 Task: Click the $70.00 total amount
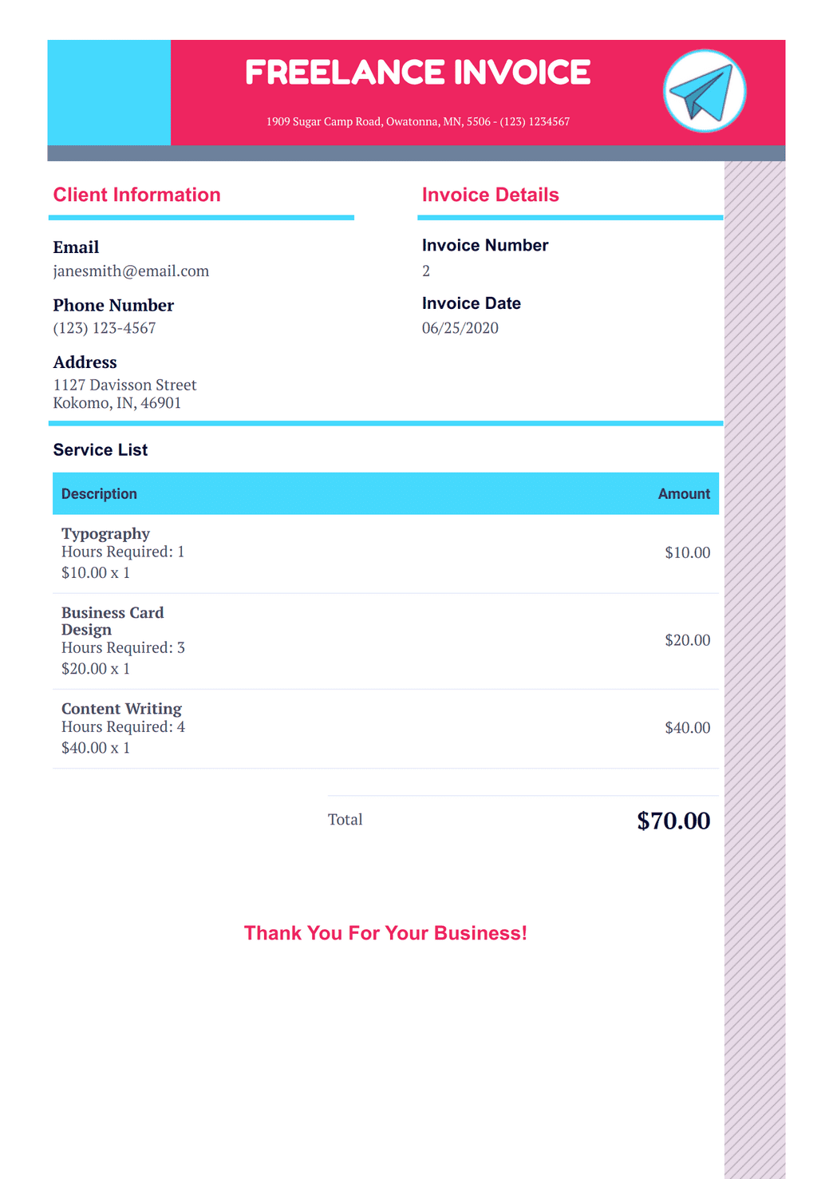tap(673, 821)
